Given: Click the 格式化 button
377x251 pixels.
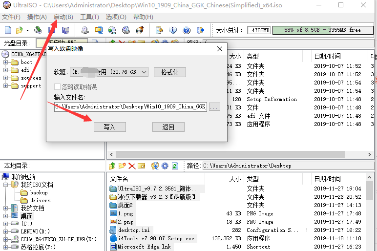Looking at the screenshot, I should [x=170, y=72].
